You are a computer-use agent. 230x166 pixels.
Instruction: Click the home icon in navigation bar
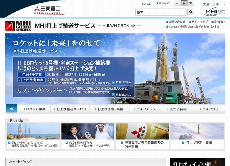[x=11, y=109]
